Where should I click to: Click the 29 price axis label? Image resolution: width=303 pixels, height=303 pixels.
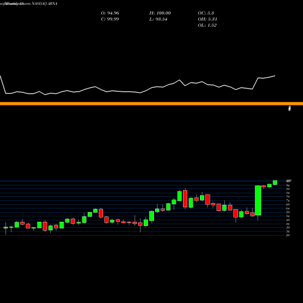288,235
